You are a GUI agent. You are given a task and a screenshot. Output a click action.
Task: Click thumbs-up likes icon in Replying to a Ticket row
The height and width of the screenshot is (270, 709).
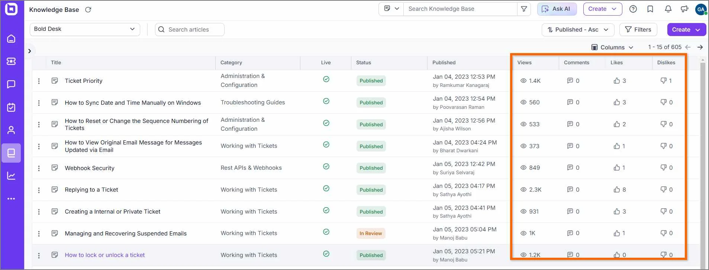[617, 189]
